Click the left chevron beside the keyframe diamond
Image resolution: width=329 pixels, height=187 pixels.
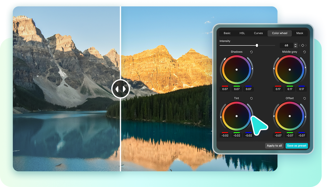pyautogui.click(x=299, y=45)
